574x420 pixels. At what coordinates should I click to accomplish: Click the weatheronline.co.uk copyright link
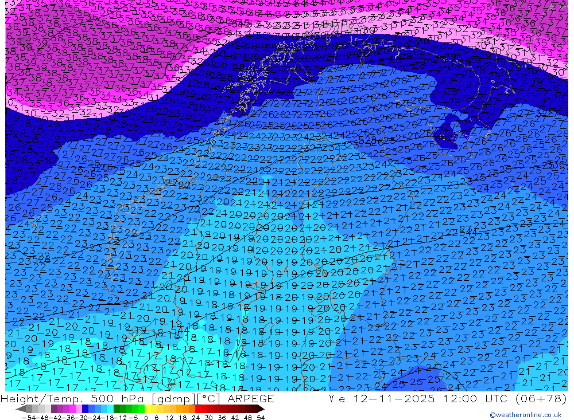(526, 415)
